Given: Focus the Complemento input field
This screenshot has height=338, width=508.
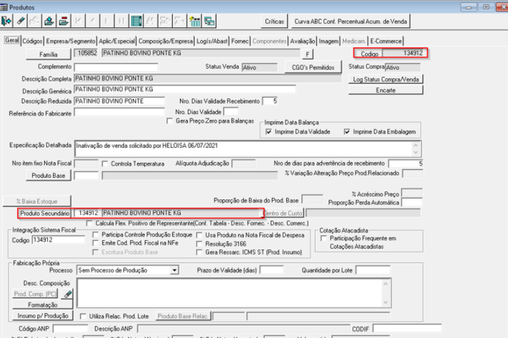Looking at the screenshot, I should (x=116, y=67).
